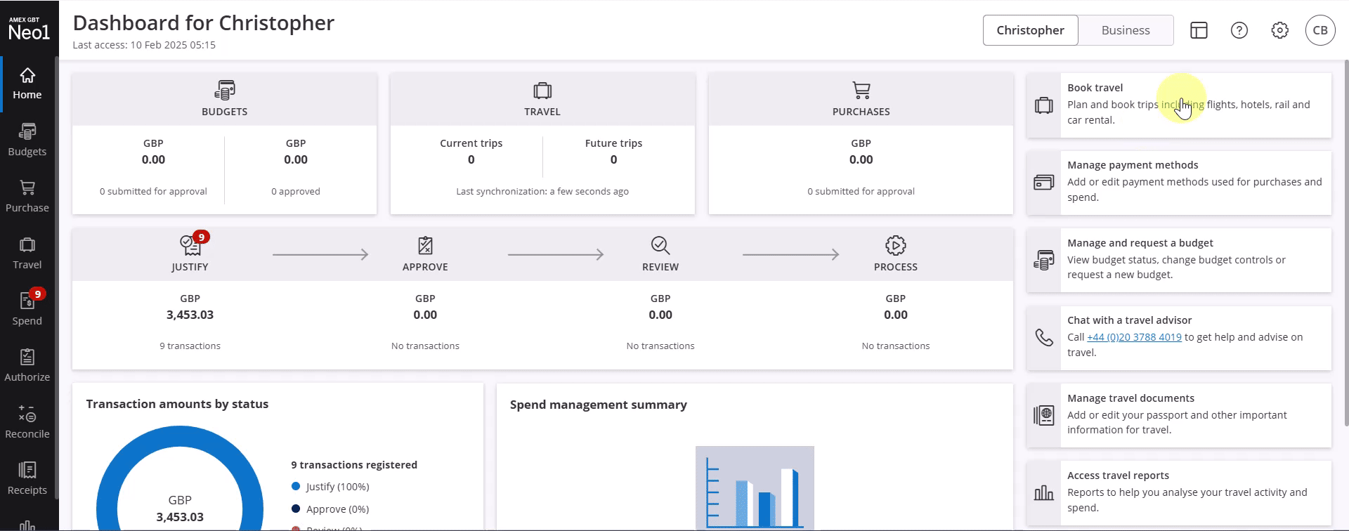Image resolution: width=1349 pixels, height=531 pixels.
Task: Click the PROCESS step label
Action: tap(896, 267)
